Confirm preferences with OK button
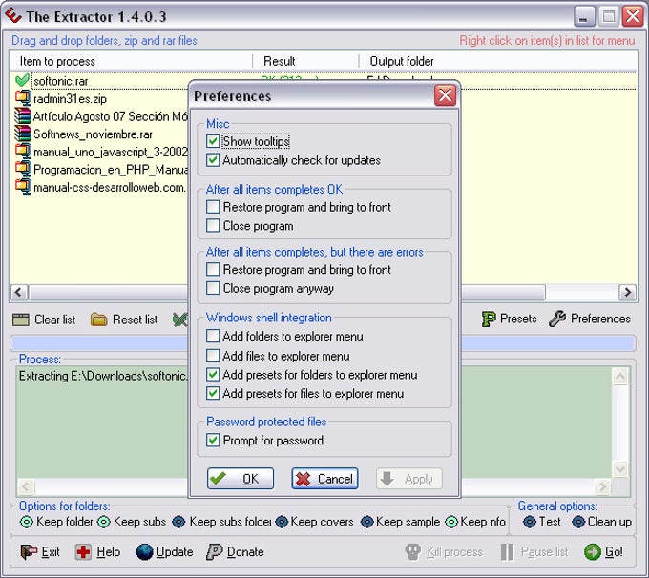Viewport: 649px width, 578px height. pyautogui.click(x=241, y=479)
